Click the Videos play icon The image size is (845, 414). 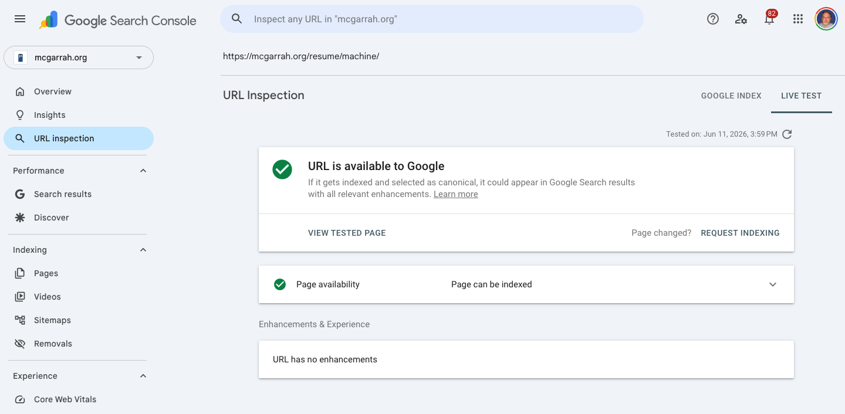tap(20, 297)
